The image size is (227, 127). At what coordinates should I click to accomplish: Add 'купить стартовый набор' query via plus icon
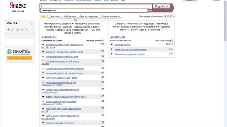click(x=43, y=82)
